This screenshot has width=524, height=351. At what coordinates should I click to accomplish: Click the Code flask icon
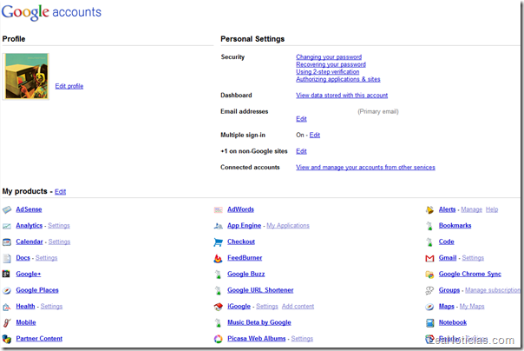tap(429, 242)
